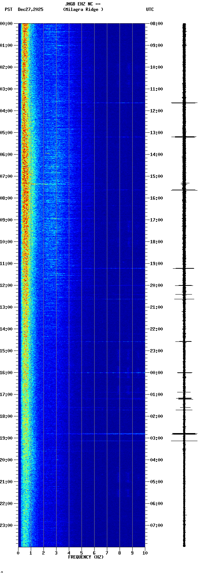
Task: Click the 'Dec27,2025' date label
Action: 30,9
